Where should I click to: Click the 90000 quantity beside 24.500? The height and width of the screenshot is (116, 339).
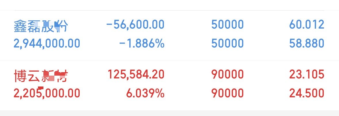(x=227, y=93)
